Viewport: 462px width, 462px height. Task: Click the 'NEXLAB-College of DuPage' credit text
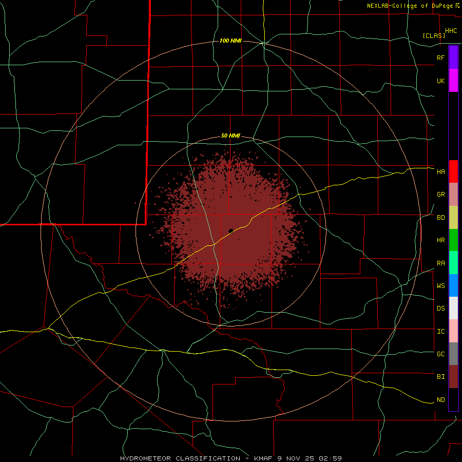tap(411, 6)
